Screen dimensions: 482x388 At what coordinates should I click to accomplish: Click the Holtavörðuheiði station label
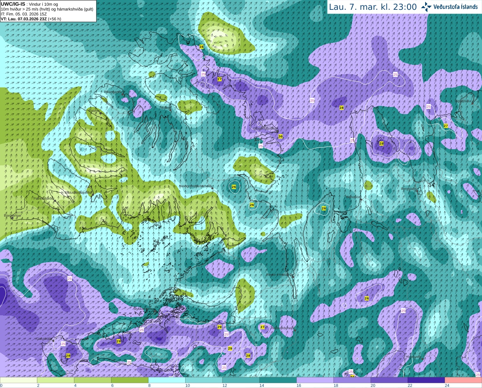(x=282, y=328)
